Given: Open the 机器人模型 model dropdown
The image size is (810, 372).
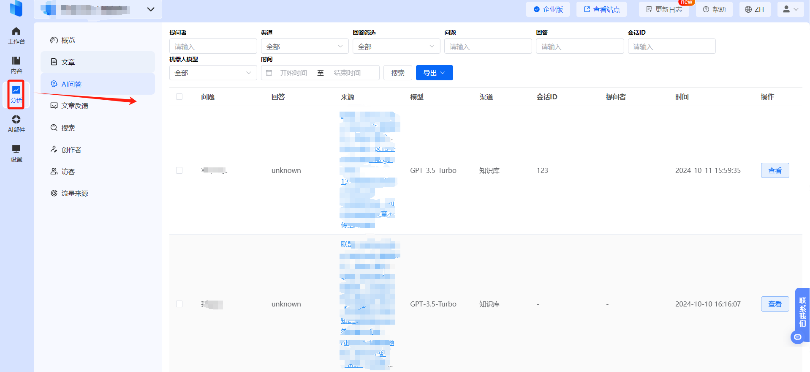Looking at the screenshot, I should pos(213,73).
